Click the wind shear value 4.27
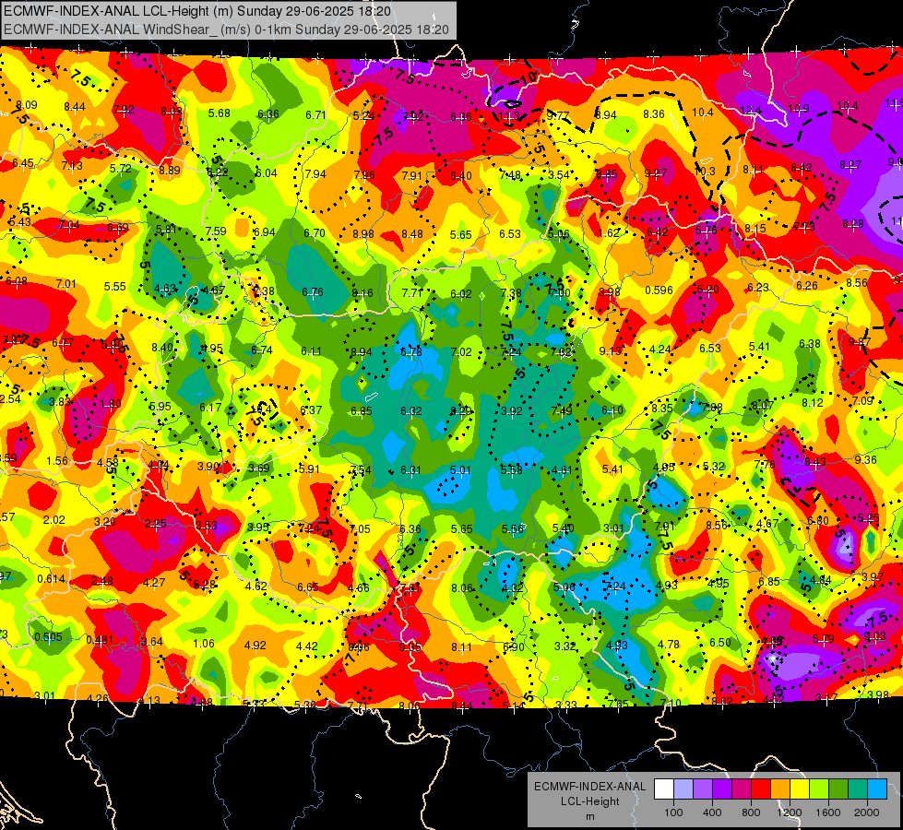 [x=154, y=583]
